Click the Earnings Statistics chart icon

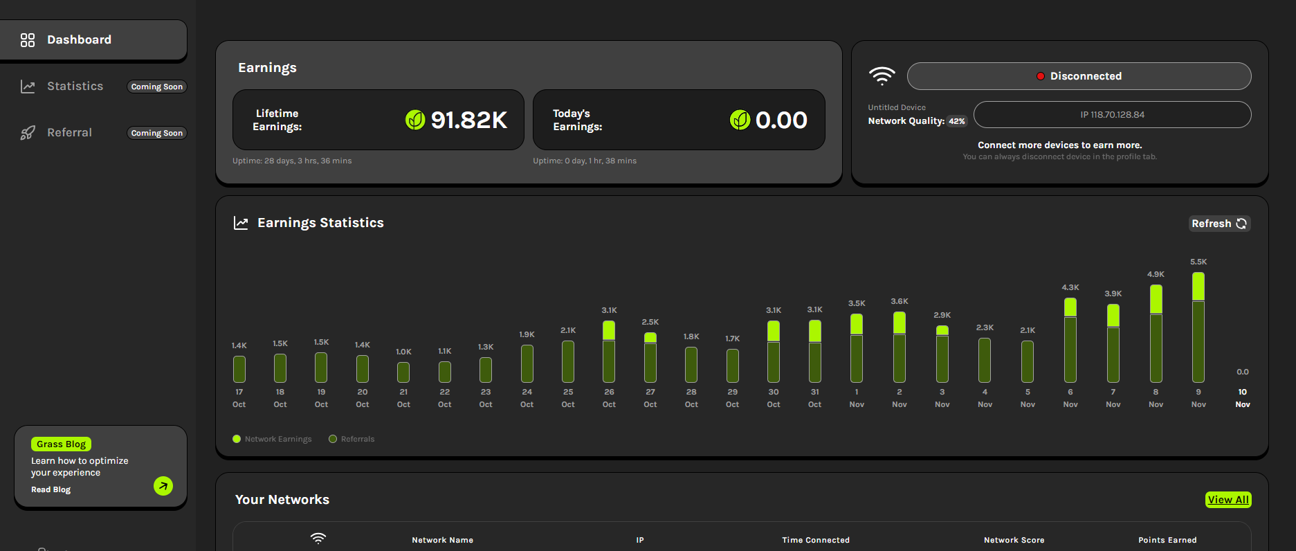241,223
